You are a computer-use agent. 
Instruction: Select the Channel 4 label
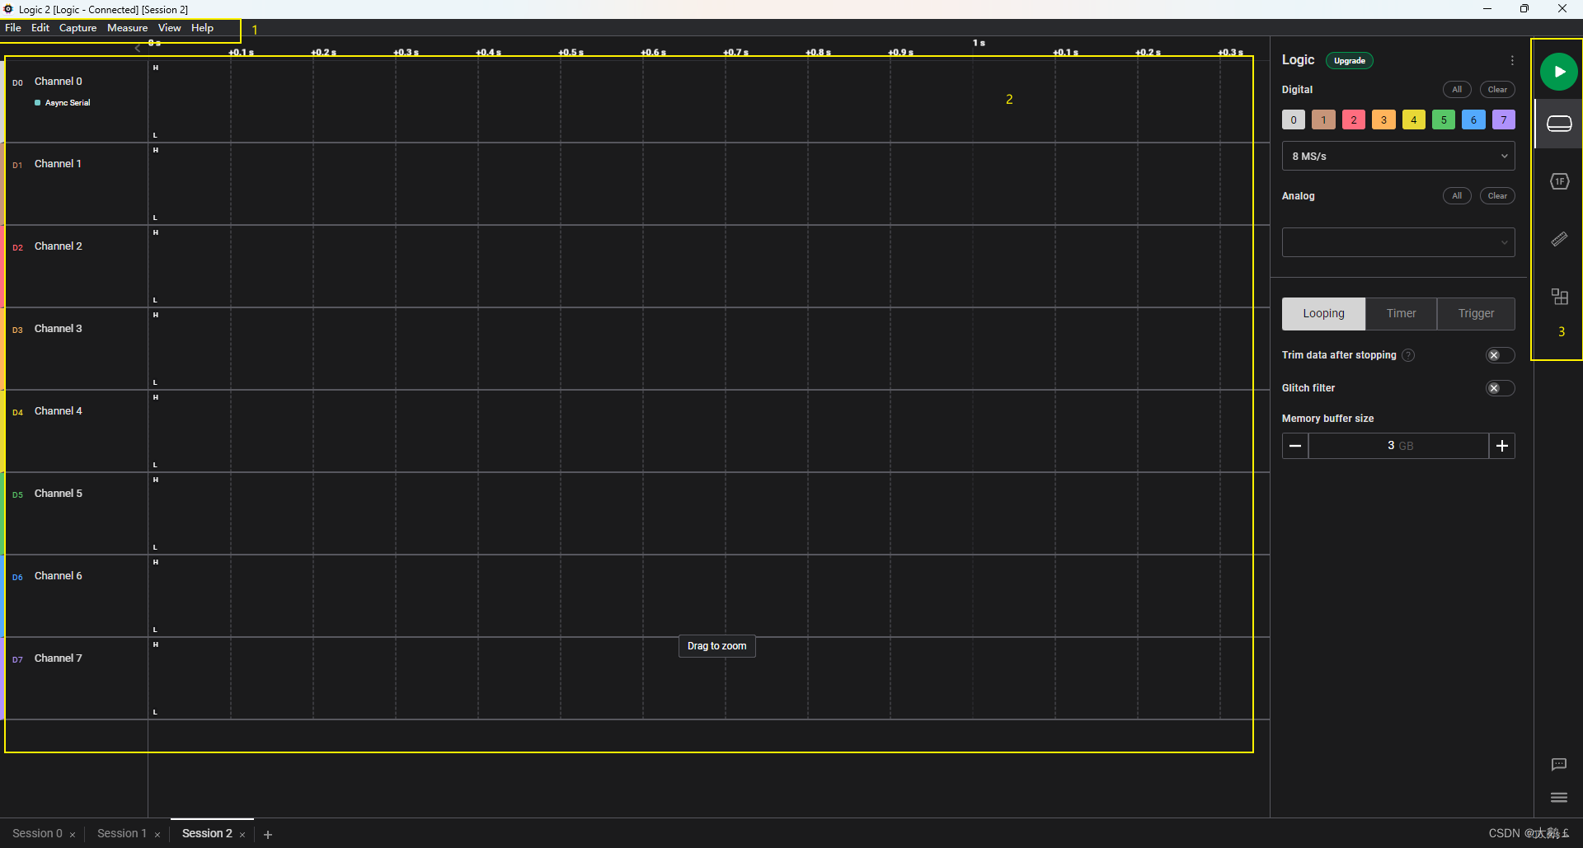tap(58, 411)
